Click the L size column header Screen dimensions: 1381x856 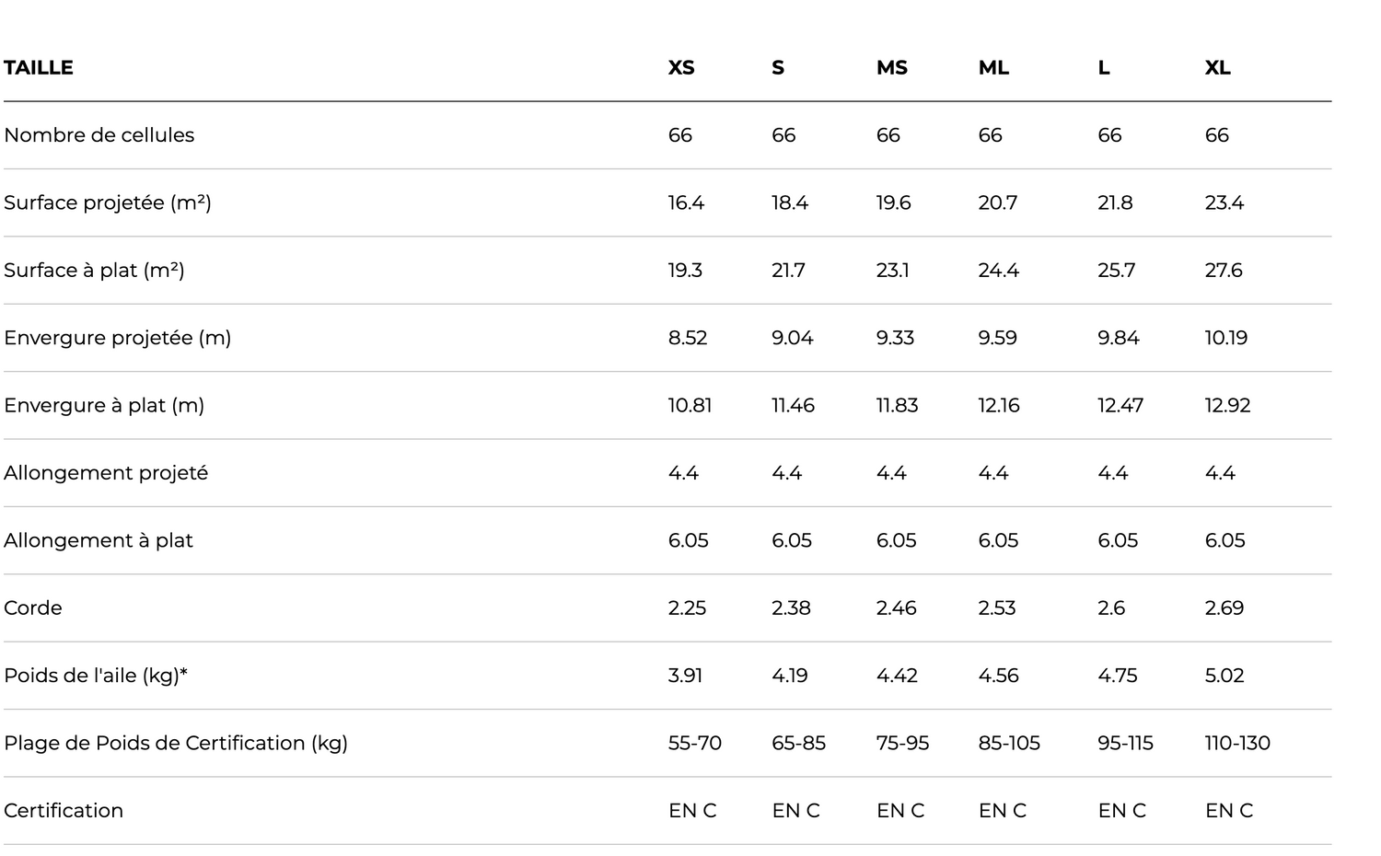1103,67
